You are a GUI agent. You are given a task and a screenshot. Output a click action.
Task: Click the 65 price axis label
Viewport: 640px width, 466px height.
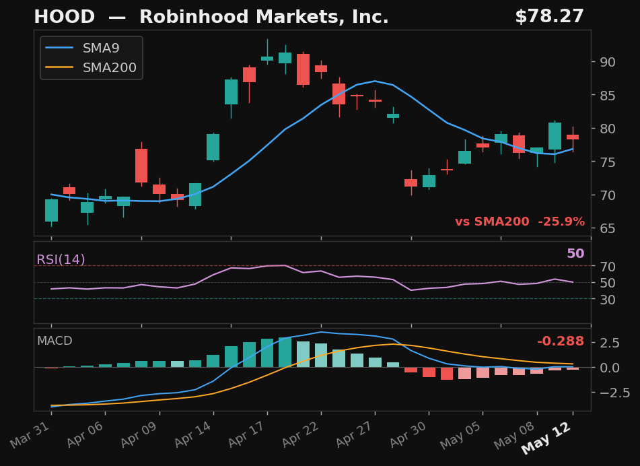pyautogui.click(x=607, y=229)
